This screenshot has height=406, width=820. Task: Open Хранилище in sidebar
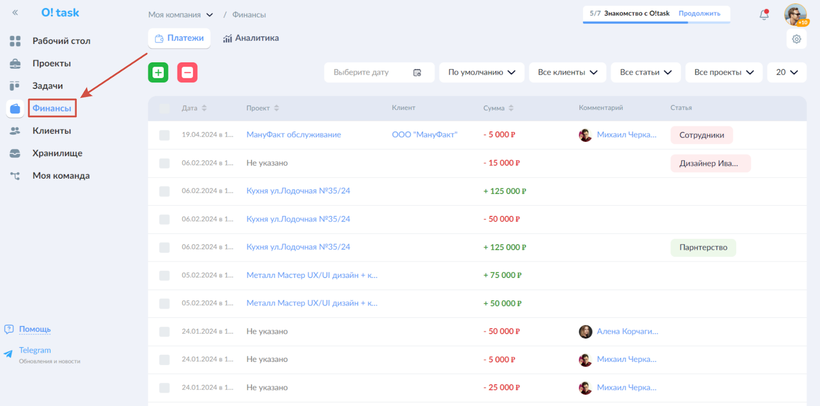(57, 153)
